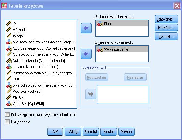
Task: Open the Format settings
Action: [x=166, y=36]
